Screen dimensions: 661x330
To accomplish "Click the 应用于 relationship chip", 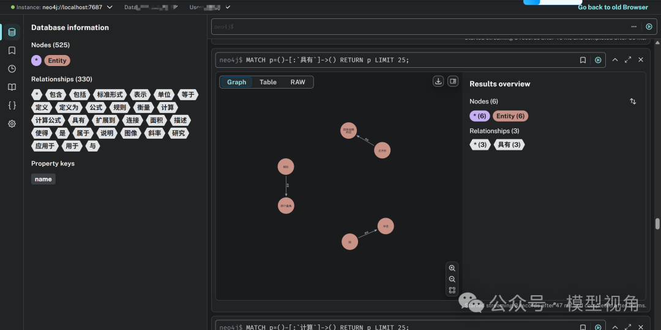I will [45, 146].
